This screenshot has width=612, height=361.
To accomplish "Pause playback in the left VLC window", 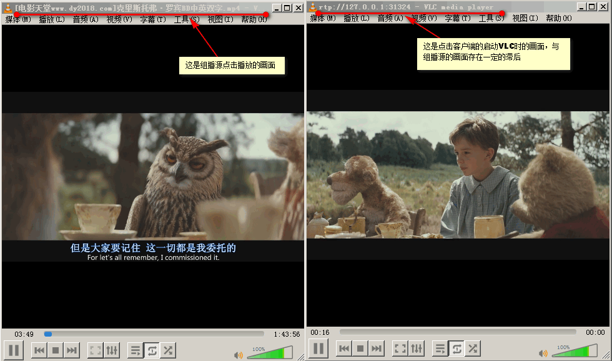I will (x=14, y=350).
